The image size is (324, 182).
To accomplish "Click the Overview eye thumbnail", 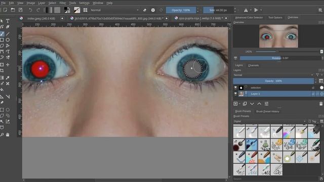I will coord(278,36).
